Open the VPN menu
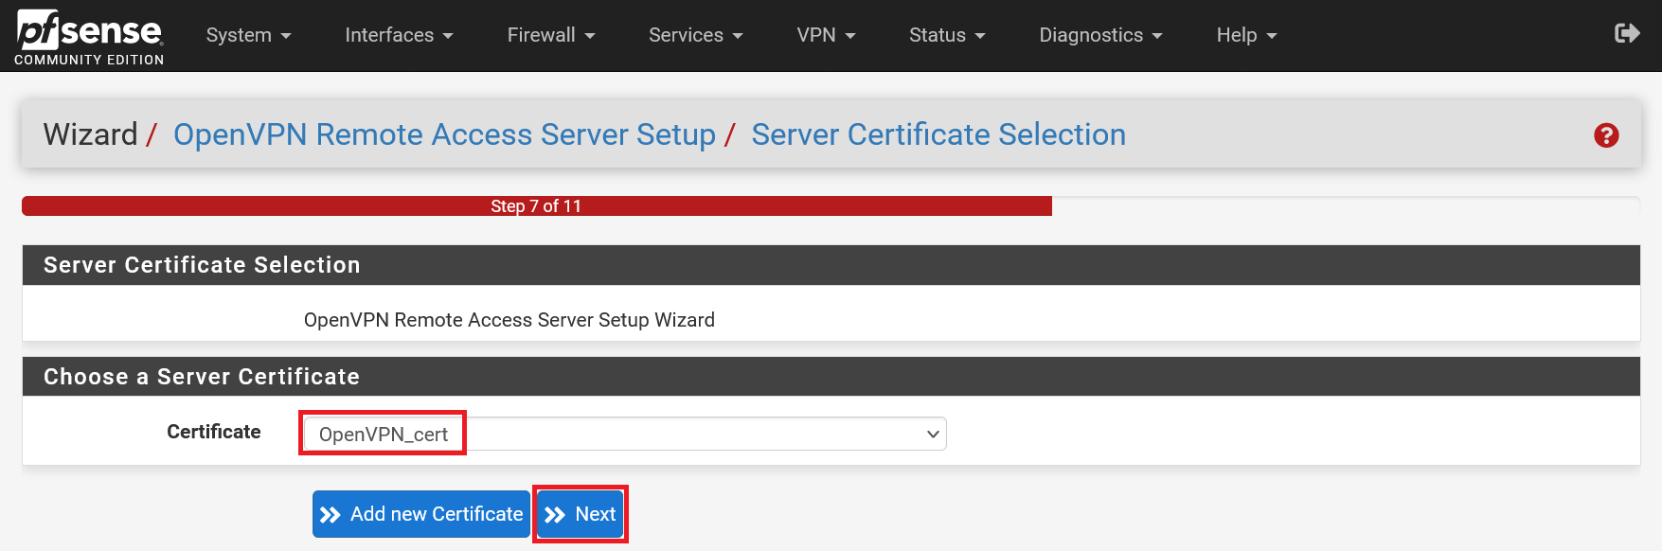1662x551 pixels. tap(826, 35)
